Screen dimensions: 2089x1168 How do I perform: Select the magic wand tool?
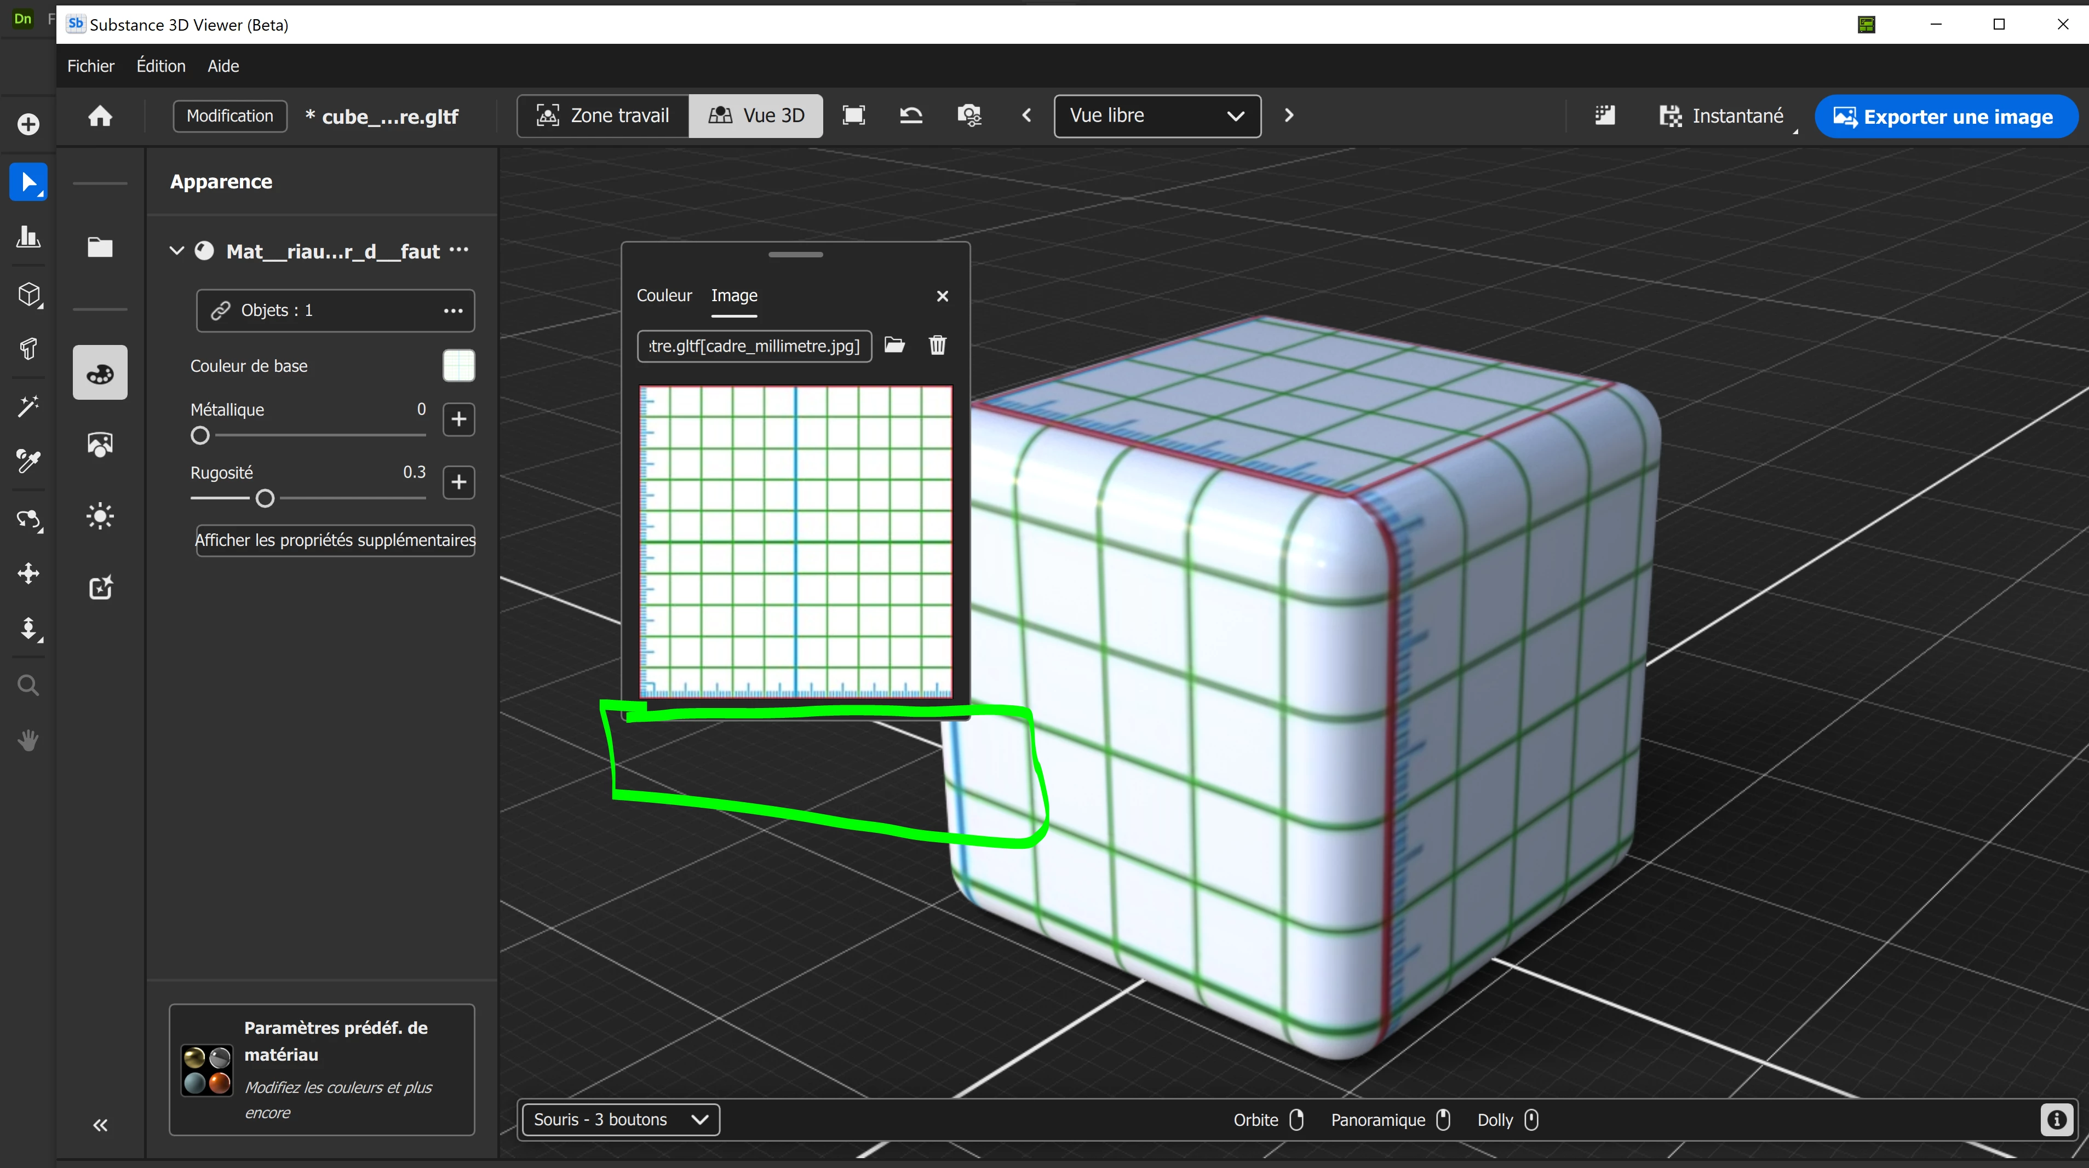pos(28,405)
